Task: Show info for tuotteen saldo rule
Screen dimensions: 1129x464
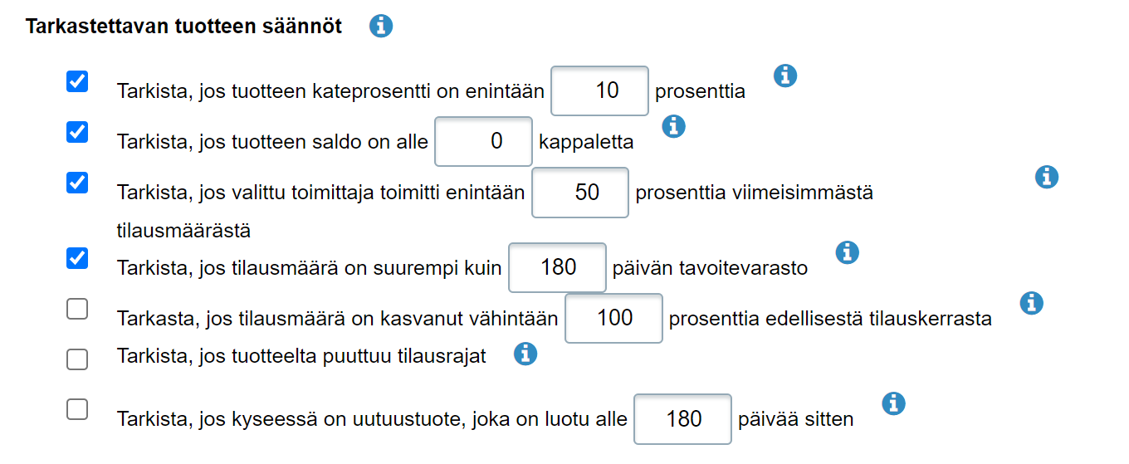Action: (x=674, y=126)
